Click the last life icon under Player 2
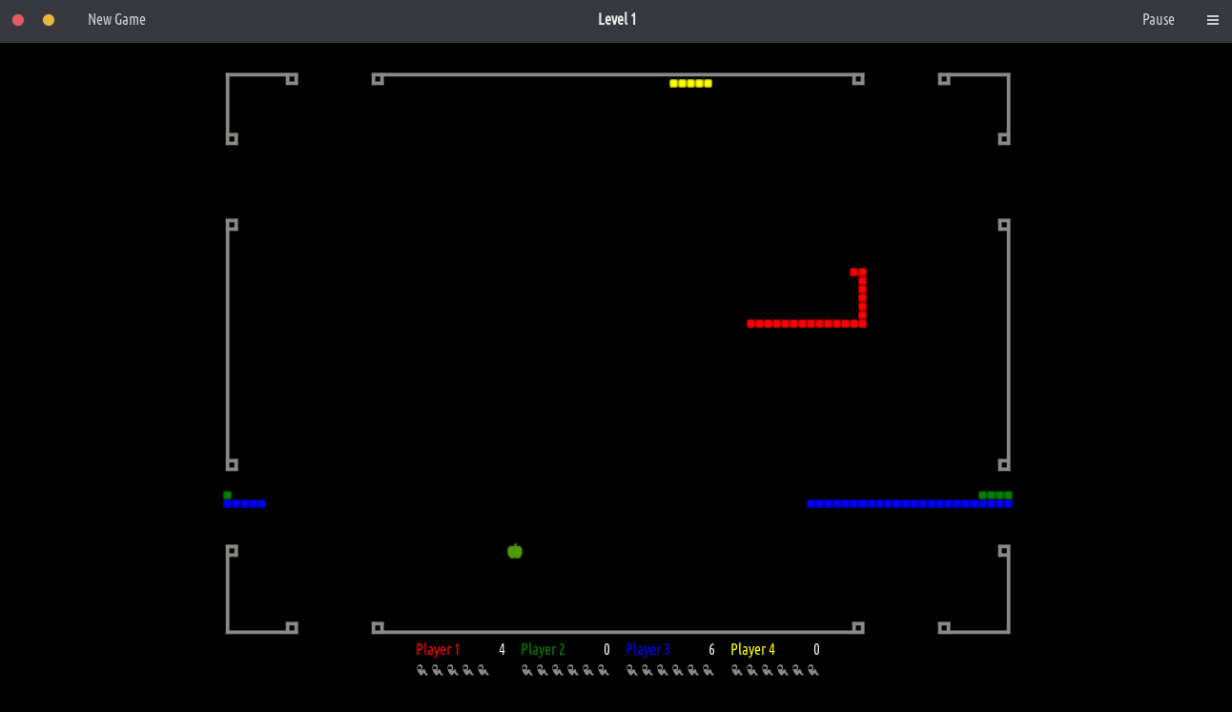 coord(604,670)
